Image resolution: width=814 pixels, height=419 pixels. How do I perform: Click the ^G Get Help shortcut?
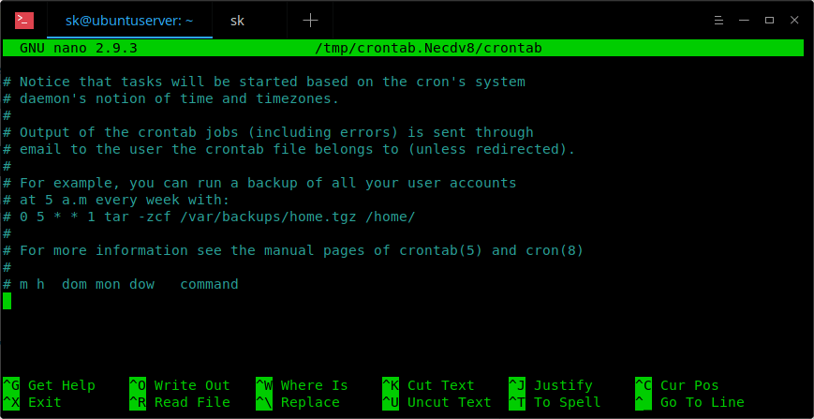pos(50,385)
